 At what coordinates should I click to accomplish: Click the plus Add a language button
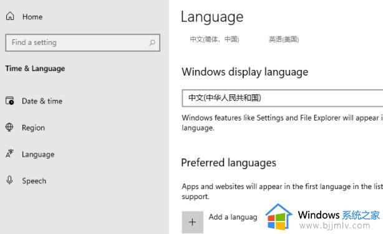pyautogui.click(x=193, y=222)
